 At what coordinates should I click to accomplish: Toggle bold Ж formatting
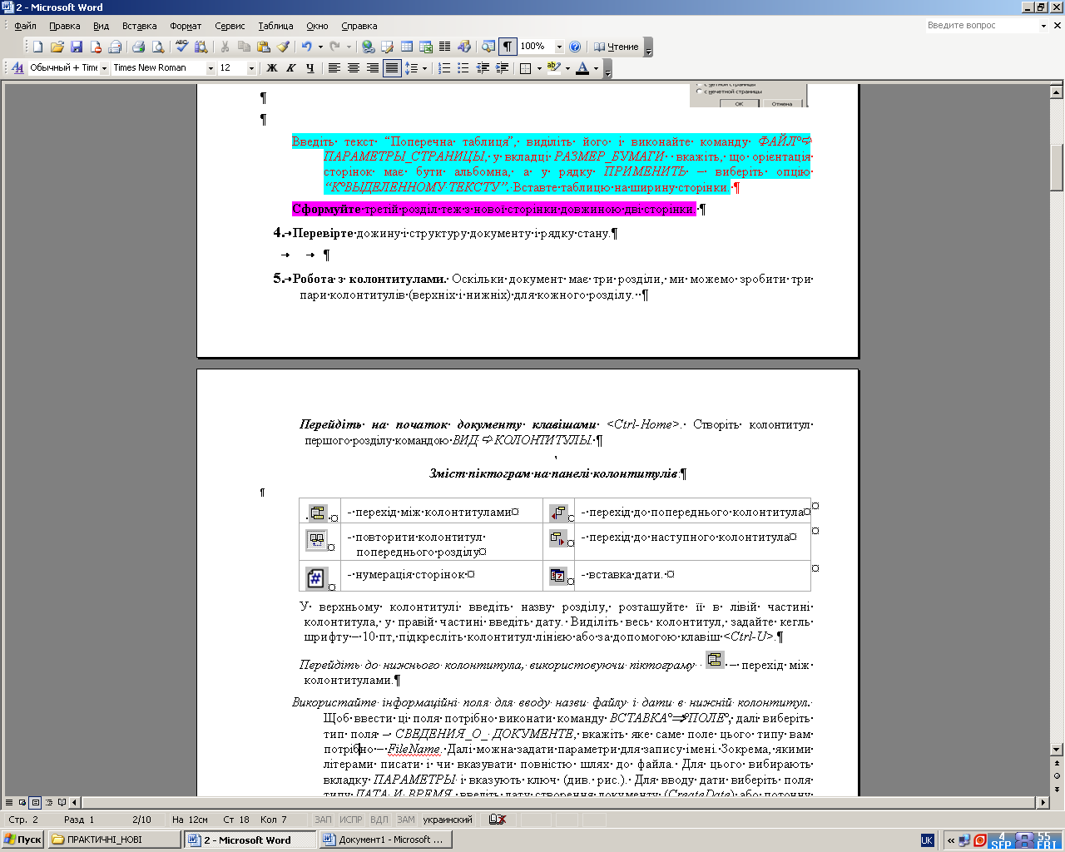pos(271,67)
